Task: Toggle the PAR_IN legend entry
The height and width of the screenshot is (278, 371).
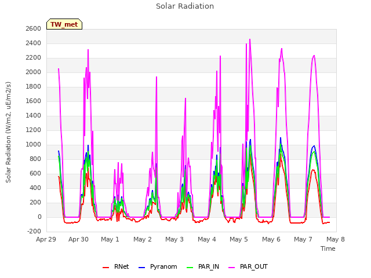Action: coord(203,266)
